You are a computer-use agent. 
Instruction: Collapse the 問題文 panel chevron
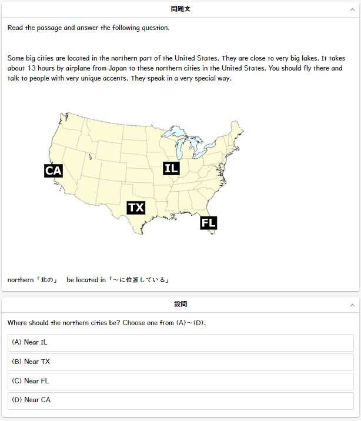point(352,9)
